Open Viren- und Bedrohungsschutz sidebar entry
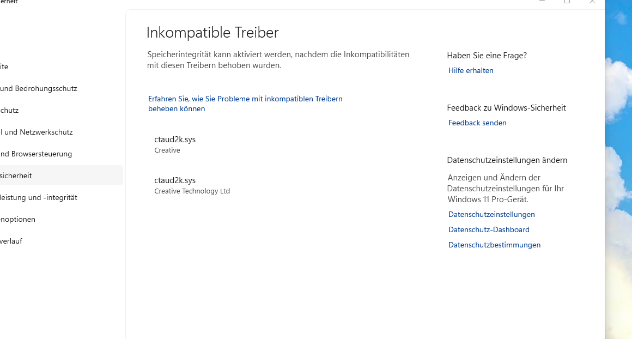Image resolution: width=632 pixels, height=339 pixels. [38, 88]
